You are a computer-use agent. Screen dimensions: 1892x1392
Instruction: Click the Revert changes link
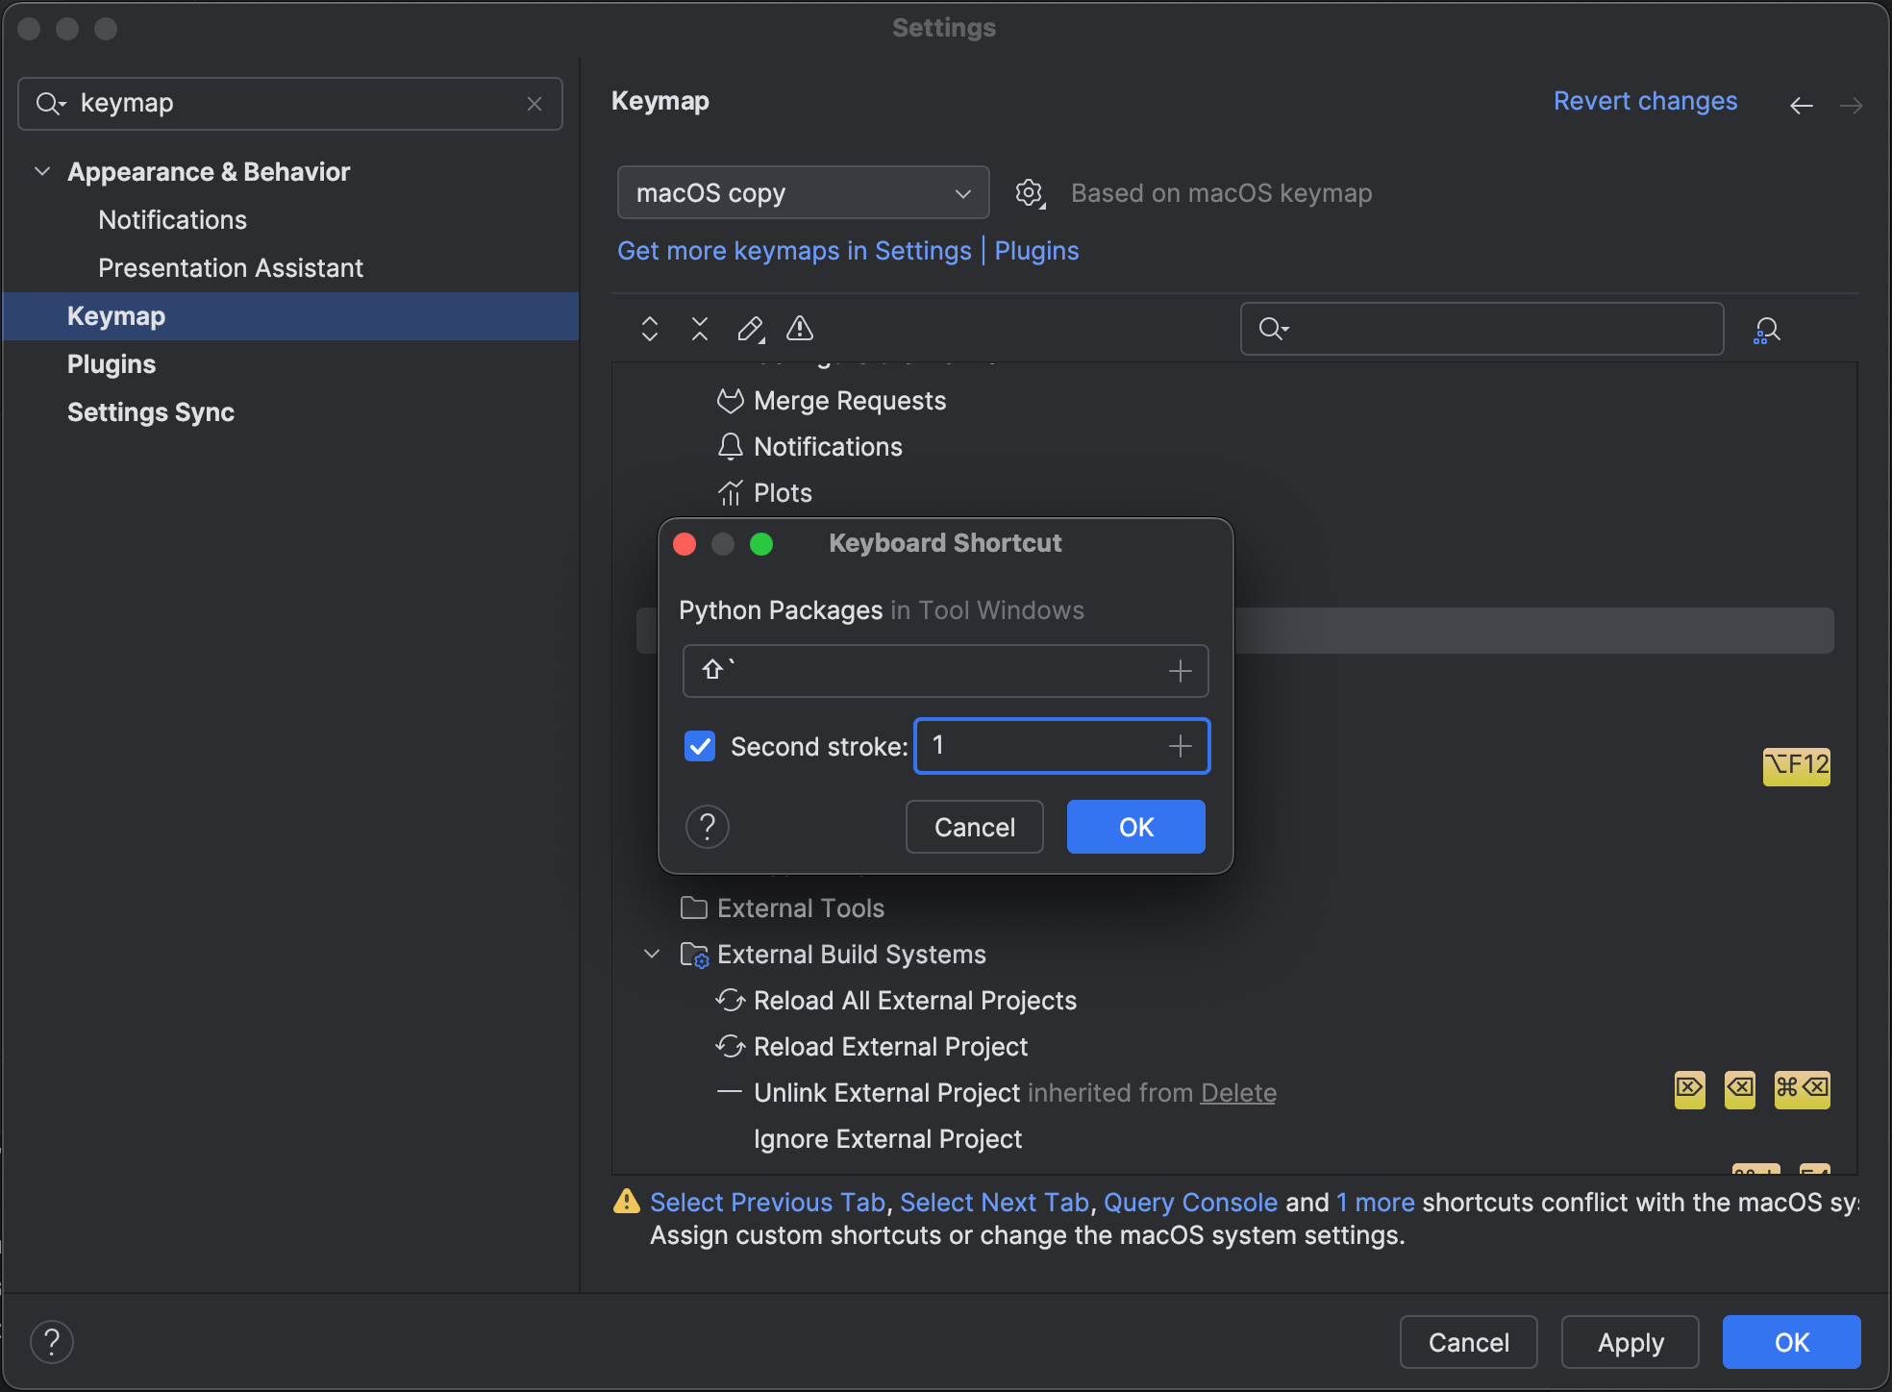pos(1645,101)
